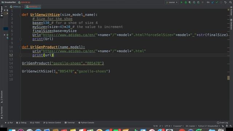This screenshot has width=233, height=131.
Task: Click SneakerBot project breadcrumb
Action: (9, 2)
